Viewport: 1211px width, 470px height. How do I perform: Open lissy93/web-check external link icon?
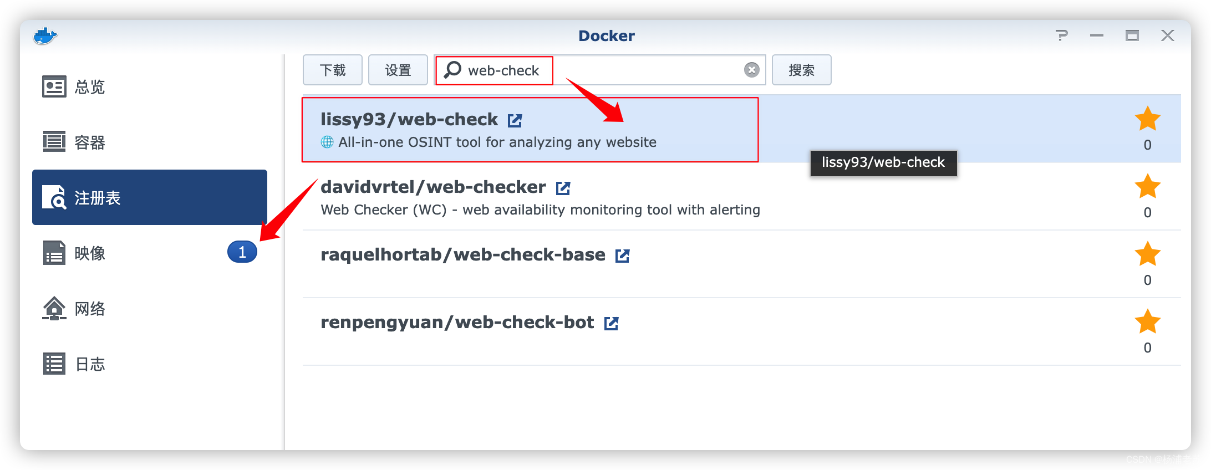[516, 120]
